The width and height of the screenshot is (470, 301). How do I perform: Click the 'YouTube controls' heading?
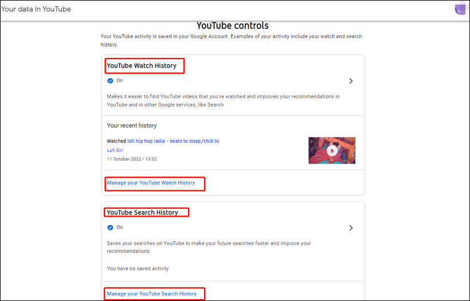tap(233, 25)
